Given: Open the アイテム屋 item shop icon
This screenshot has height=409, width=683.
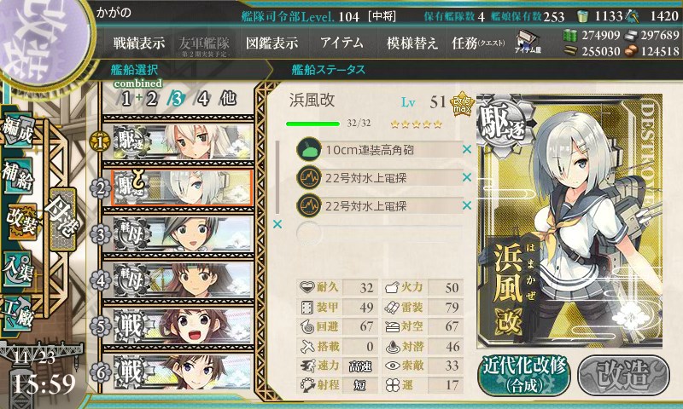Looking at the screenshot, I should pos(528,43).
